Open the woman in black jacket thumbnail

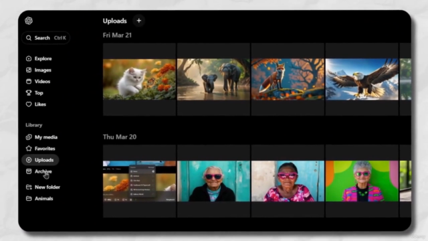(x=213, y=181)
